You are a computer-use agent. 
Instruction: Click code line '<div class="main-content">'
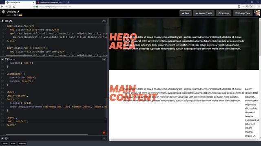pyautogui.click(x=27, y=48)
